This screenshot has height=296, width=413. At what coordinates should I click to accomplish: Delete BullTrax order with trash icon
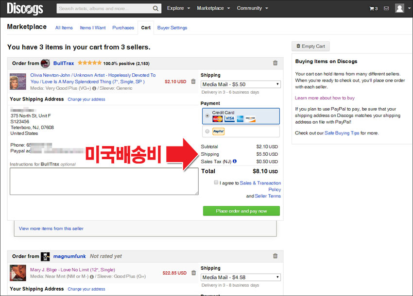pos(275,63)
